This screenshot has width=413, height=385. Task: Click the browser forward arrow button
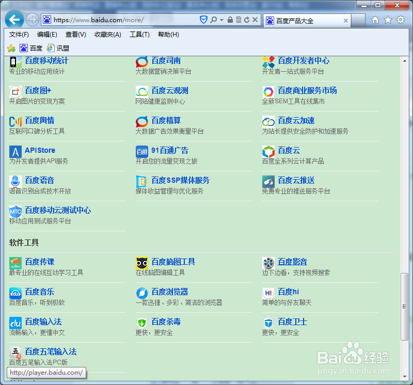(33, 20)
